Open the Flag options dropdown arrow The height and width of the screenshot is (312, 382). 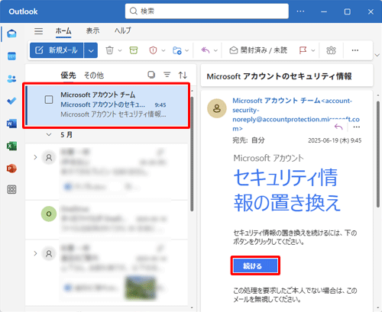pyautogui.click(x=313, y=50)
